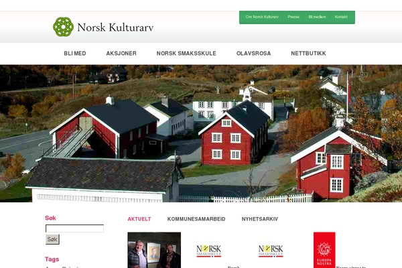The image size is (402, 268).
Task: Open the AKSJONER menu item
Action: pyautogui.click(x=121, y=54)
